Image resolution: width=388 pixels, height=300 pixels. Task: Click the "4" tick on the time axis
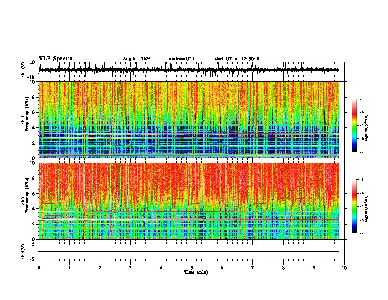161,268
